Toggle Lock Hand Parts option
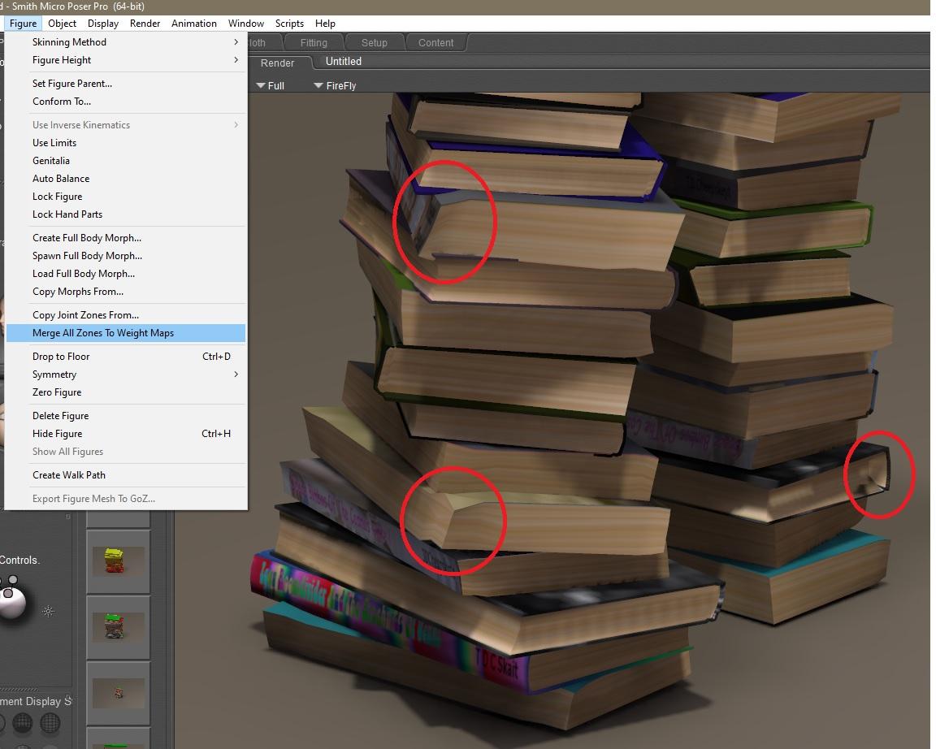936x749 pixels. [x=126, y=214]
